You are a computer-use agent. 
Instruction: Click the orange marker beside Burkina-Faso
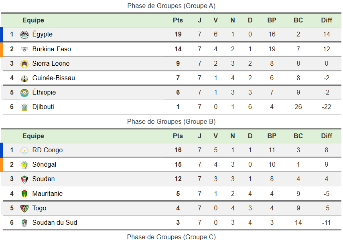[x=2, y=49]
